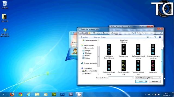This screenshot has width=174, height=97.
Task: Open the address bar history dropdown
Action: pos(130,33)
